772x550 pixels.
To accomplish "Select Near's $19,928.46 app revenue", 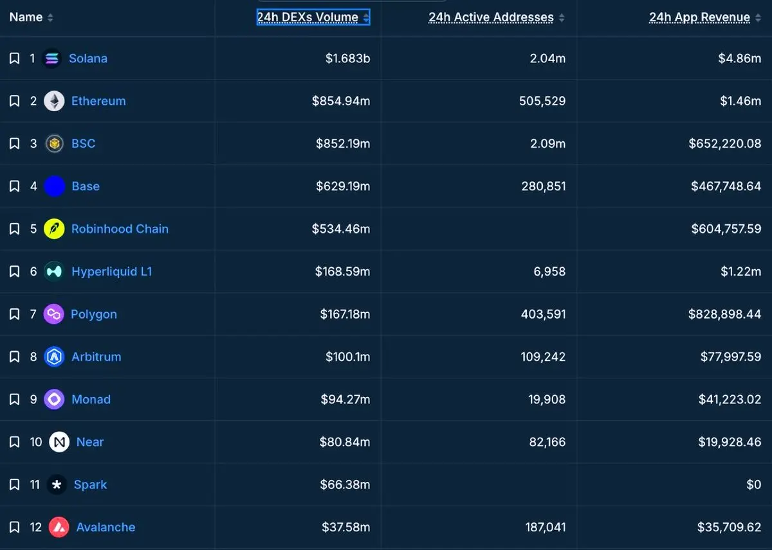I will 729,442.
